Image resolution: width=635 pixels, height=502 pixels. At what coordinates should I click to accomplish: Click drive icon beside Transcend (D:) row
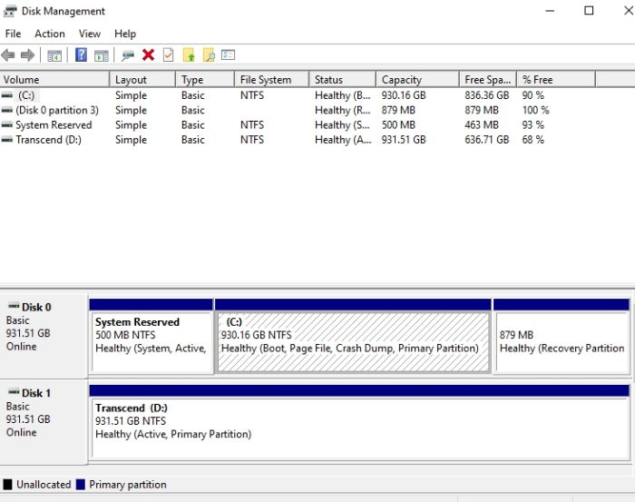7,140
